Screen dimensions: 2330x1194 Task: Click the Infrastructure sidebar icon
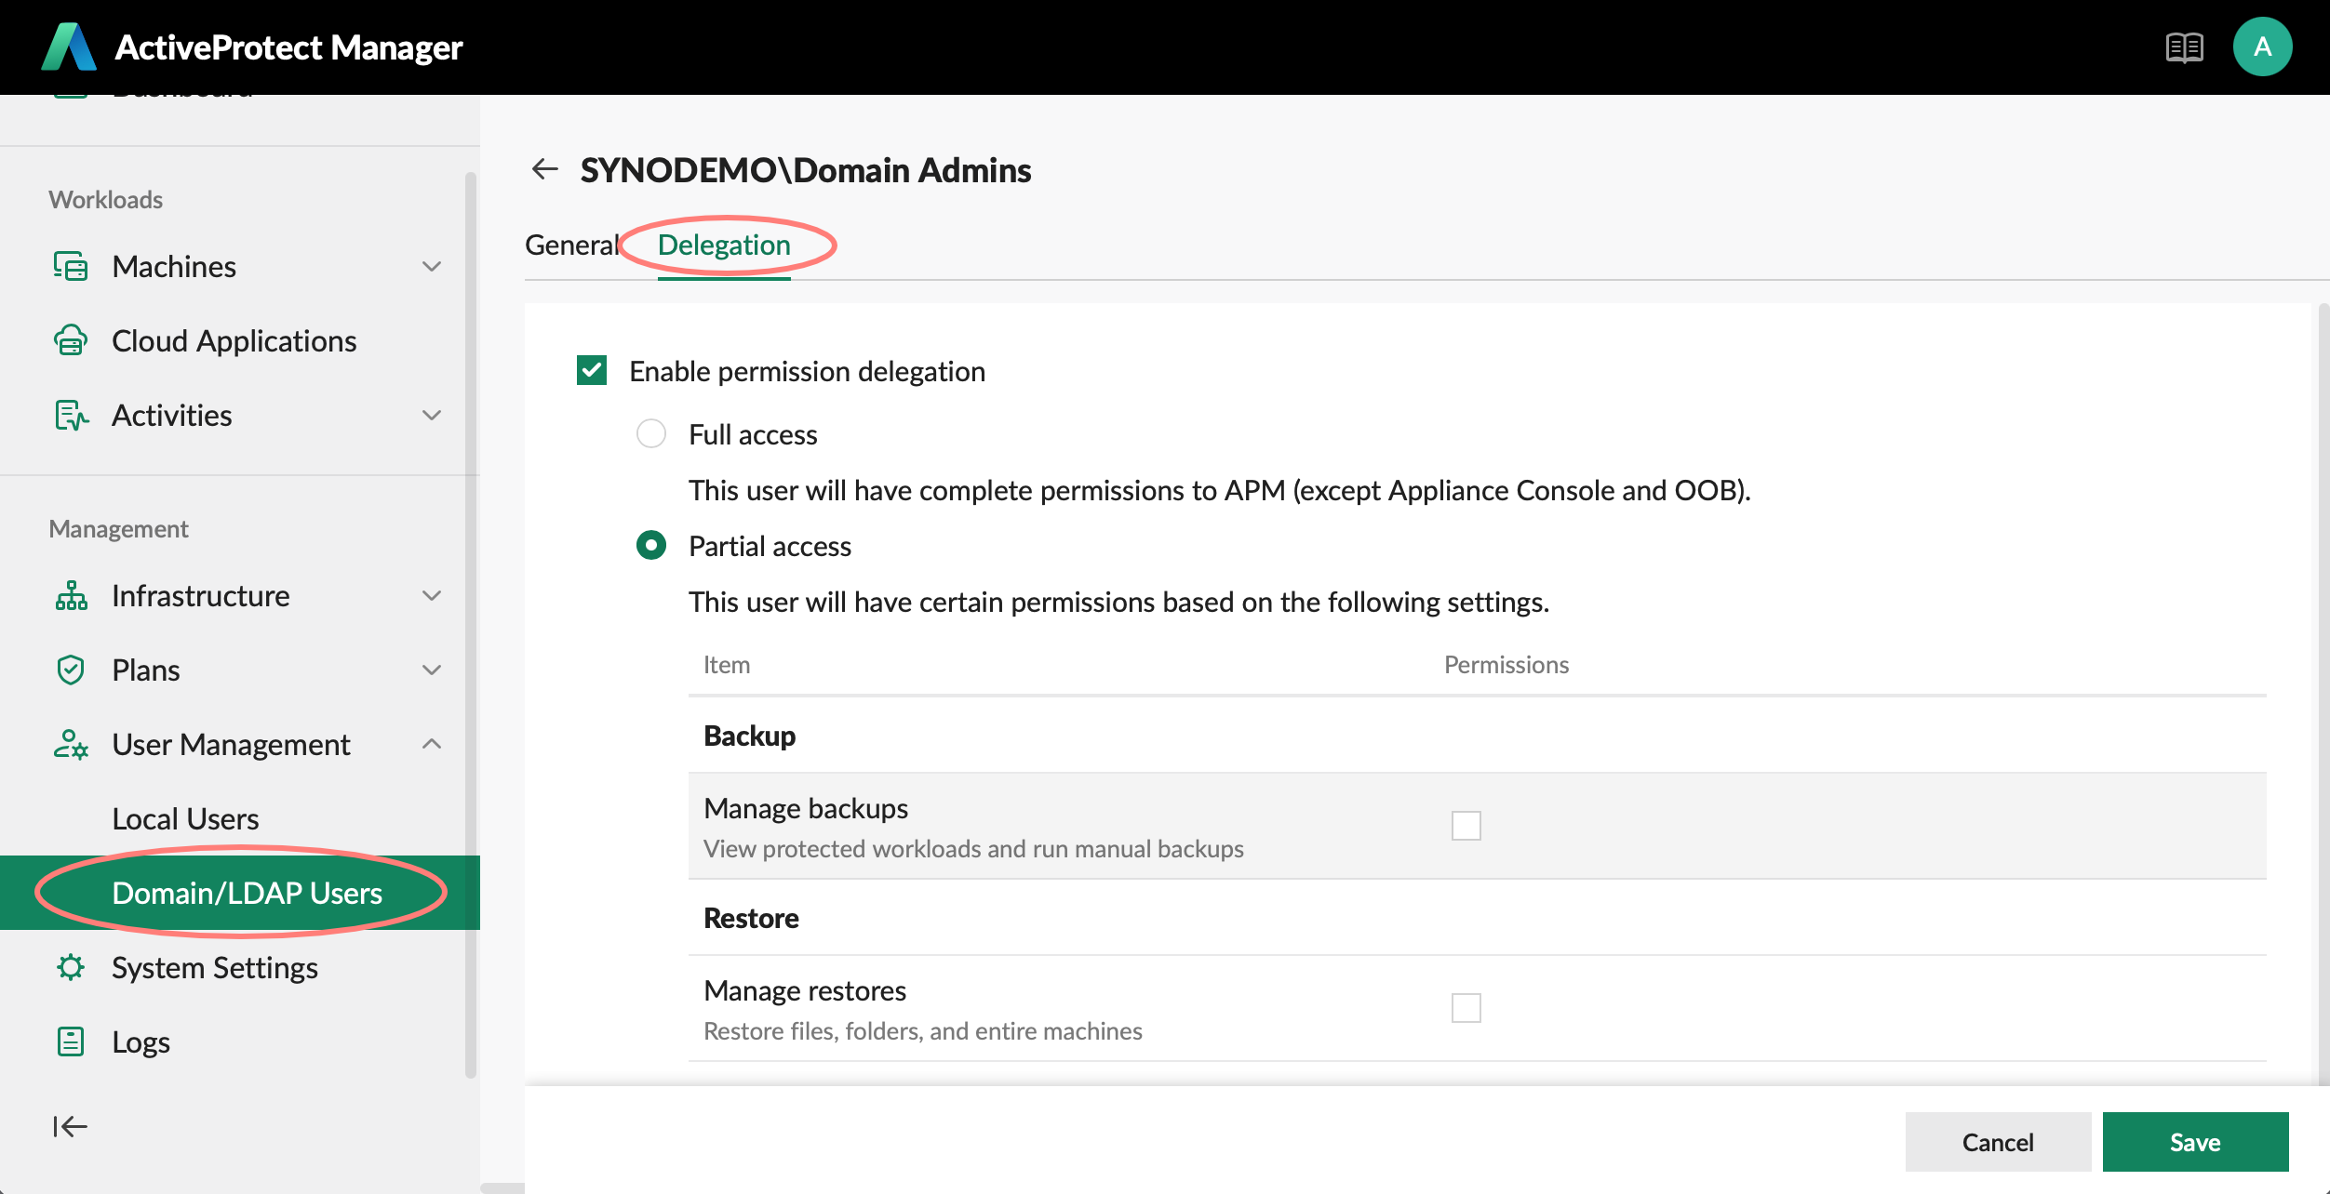click(x=71, y=595)
